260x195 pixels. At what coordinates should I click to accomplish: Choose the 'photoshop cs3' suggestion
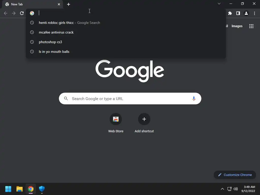[x=126, y=42]
